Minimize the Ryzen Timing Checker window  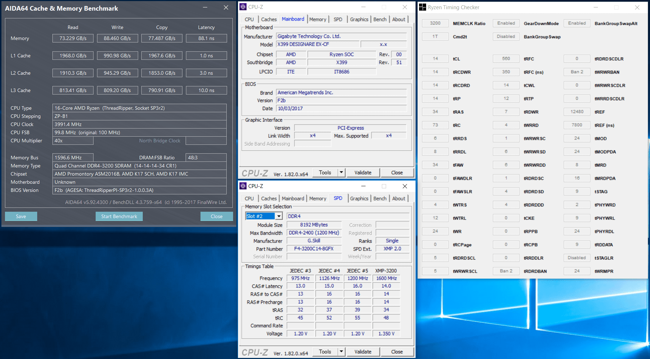pyautogui.click(x=596, y=7)
